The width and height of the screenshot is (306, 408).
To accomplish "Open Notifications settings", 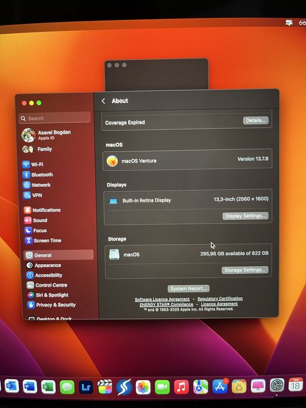I will [x=43, y=210].
